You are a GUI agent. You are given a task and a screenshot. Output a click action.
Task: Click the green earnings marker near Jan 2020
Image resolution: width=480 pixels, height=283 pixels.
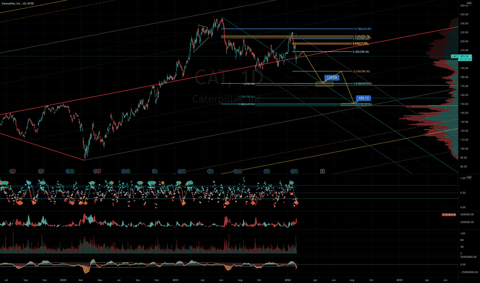[x=72, y=171]
